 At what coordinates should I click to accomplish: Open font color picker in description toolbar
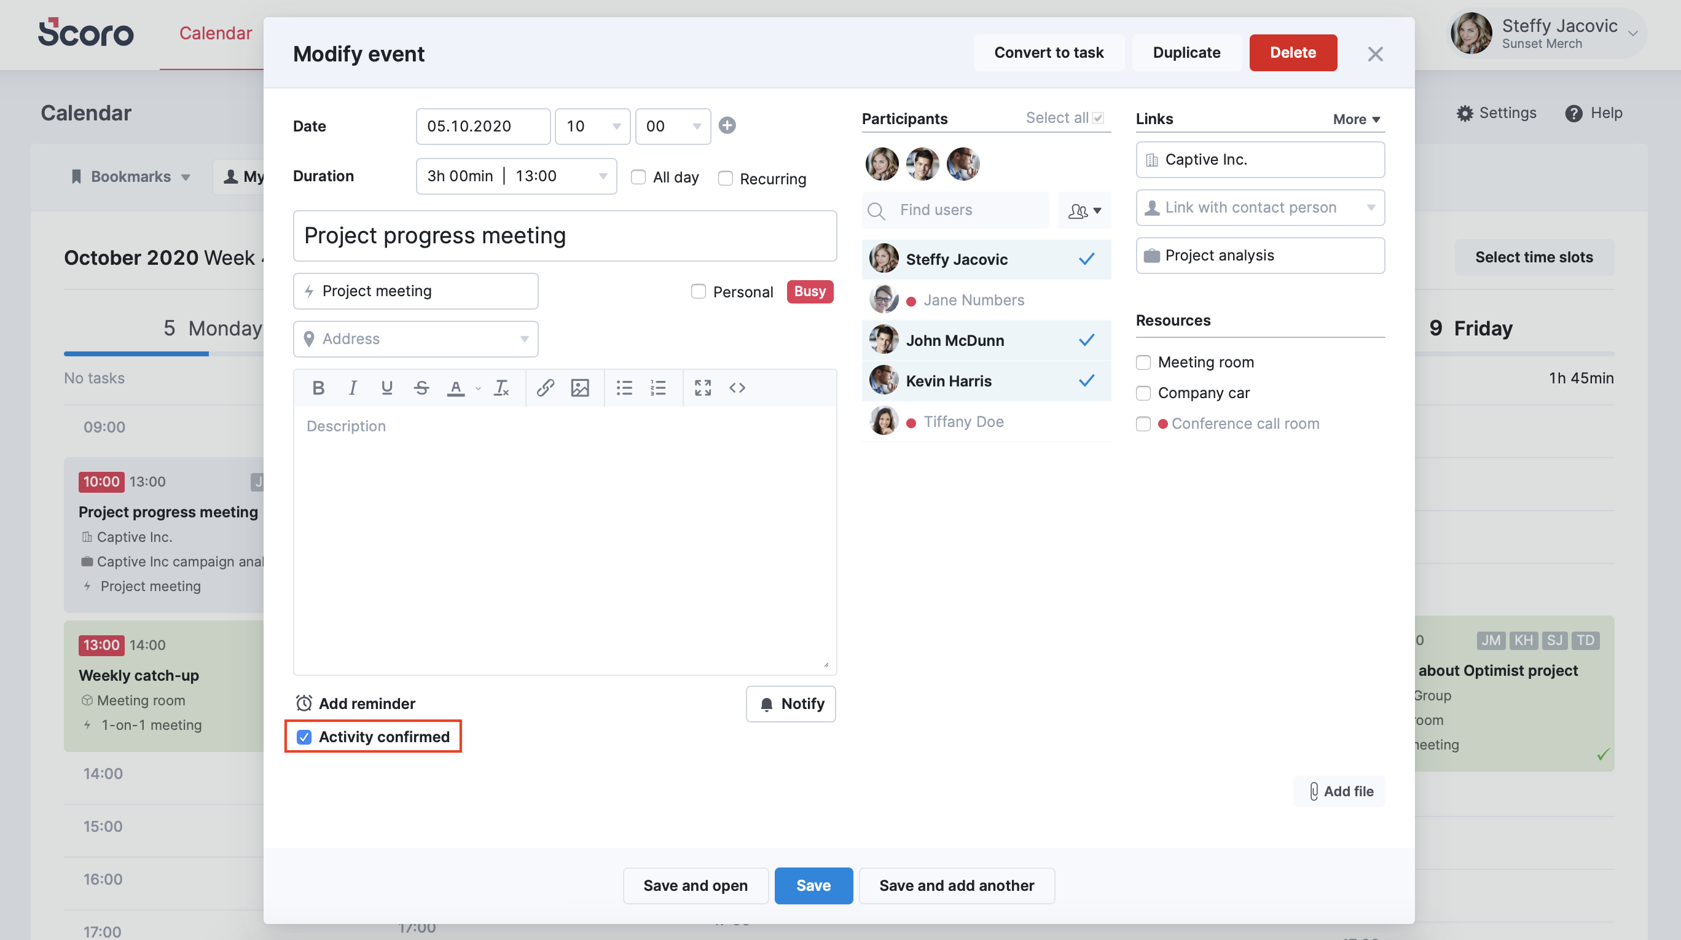coord(456,388)
